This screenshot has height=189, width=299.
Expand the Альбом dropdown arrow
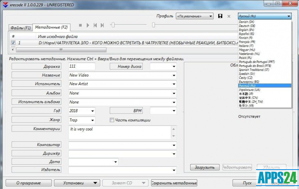click(x=174, y=93)
